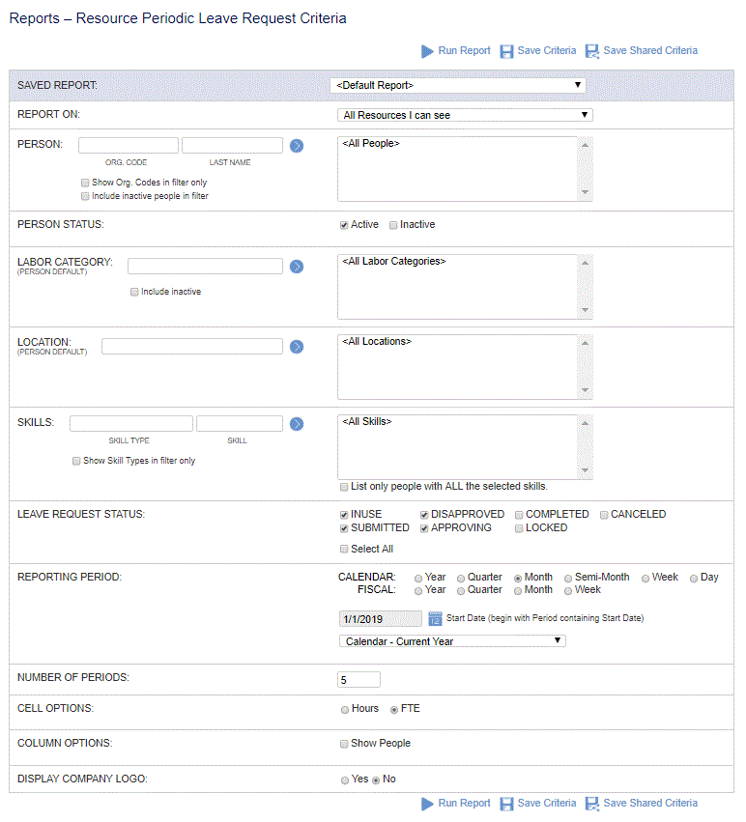Select Hours cell option
This screenshot has height=822, width=746.
pos(345,709)
